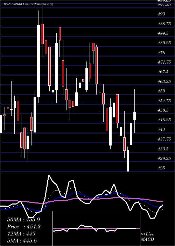This screenshot has width=175, height=246.
Task: Click the 425 price axis label
Action: 161,168
